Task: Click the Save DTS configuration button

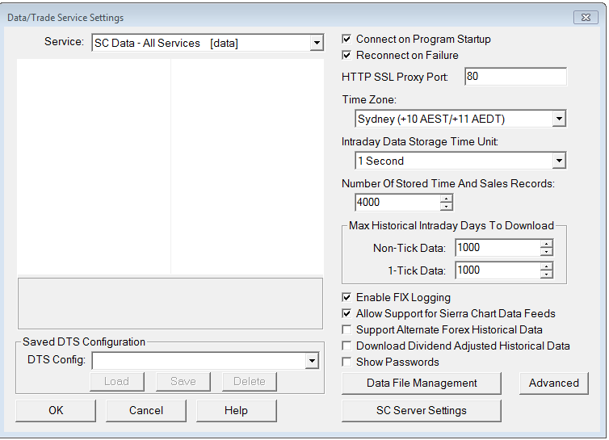Action: click(x=183, y=381)
